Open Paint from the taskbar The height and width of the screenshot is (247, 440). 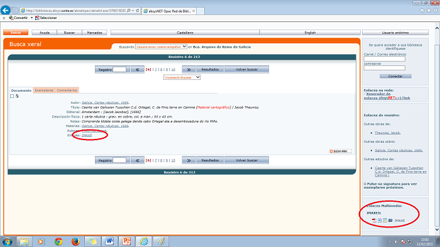(160, 241)
